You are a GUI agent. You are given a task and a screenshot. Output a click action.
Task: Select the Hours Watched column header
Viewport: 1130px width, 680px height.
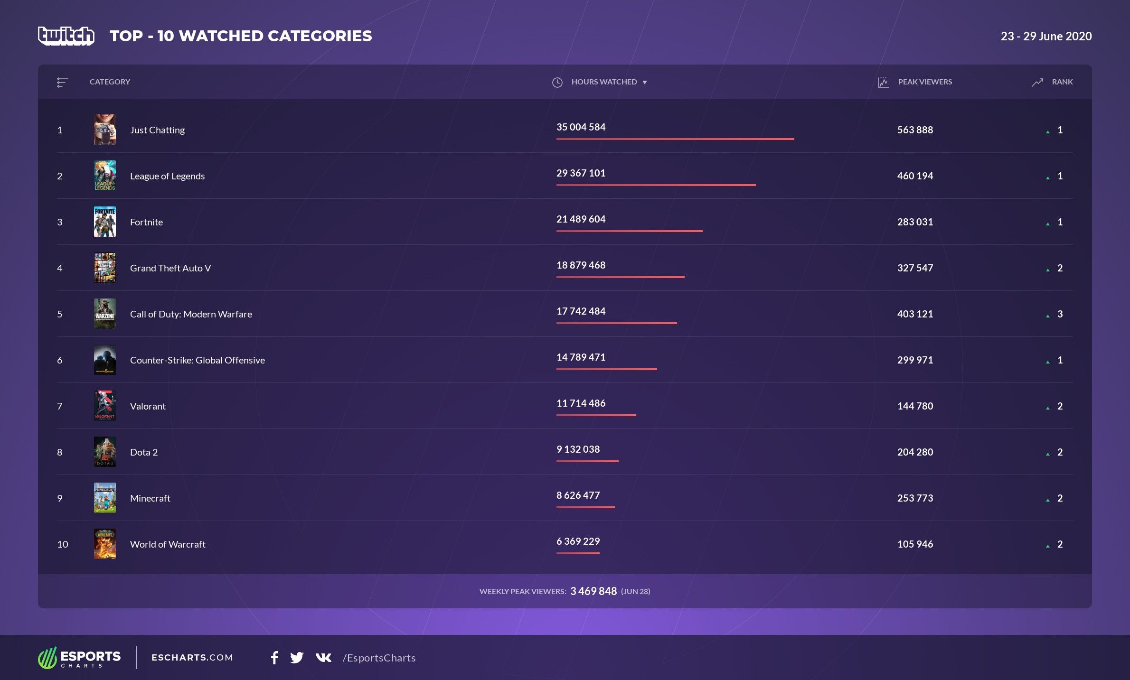[604, 82]
